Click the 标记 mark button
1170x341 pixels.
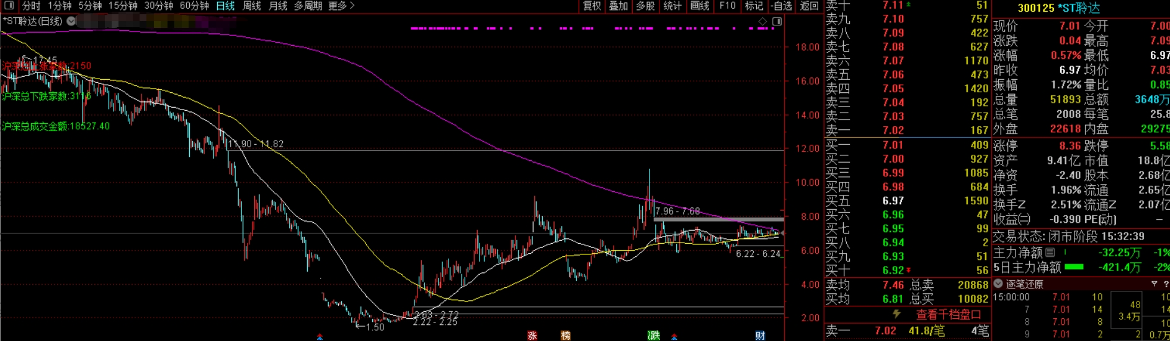754,6
